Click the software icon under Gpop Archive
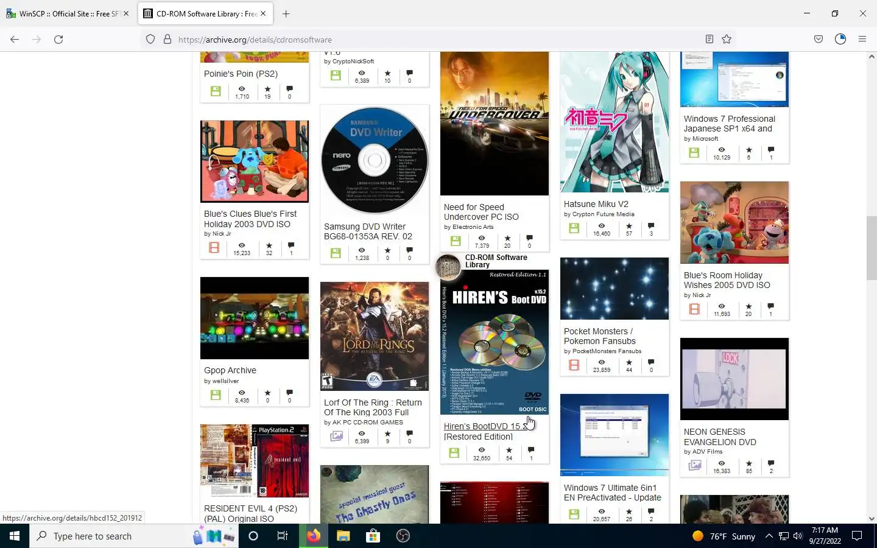This screenshot has width=877, height=548. tap(216, 395)
